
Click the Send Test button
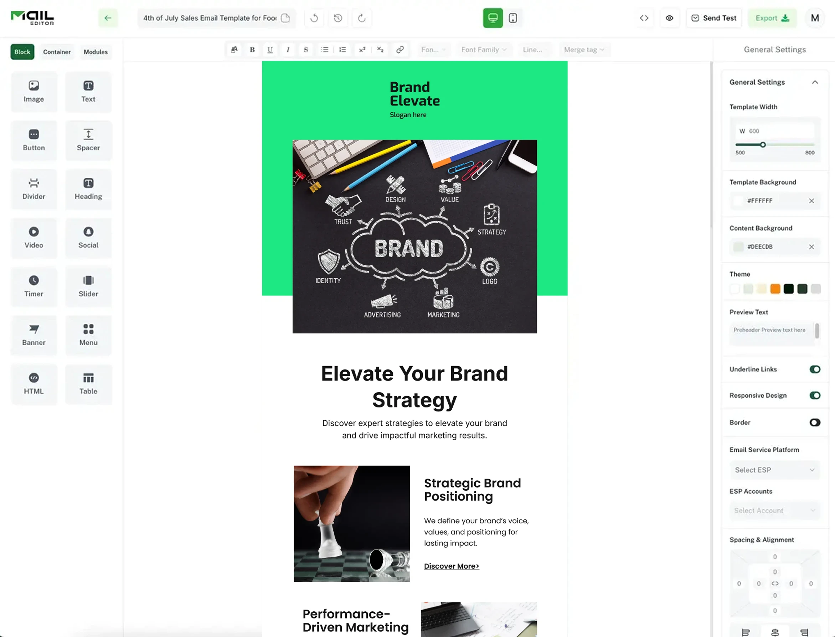pyautogui.click(x=714, y=18)
